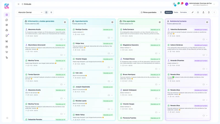Click Atendido por IA badge on Iván Jara

(108, 73)
